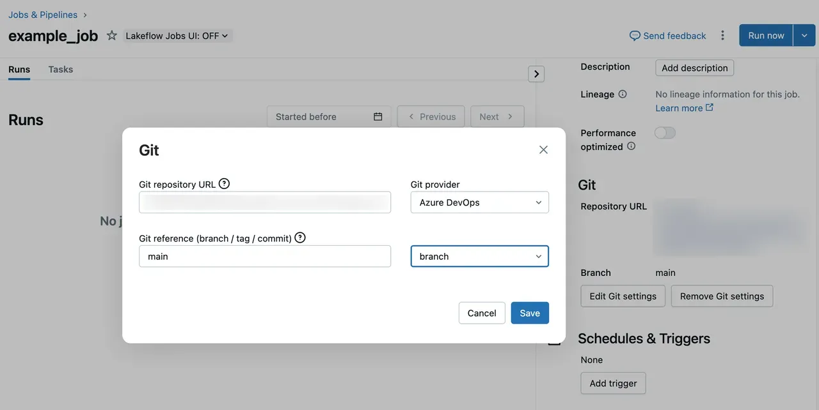Click the example_job title text
Screen dimensions: 819x410
(x=53, y=36)
